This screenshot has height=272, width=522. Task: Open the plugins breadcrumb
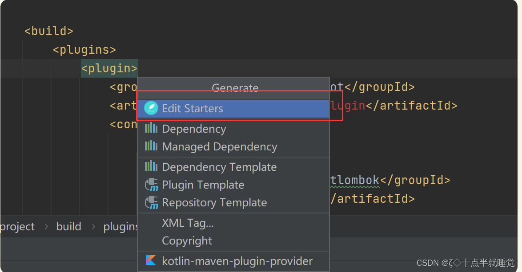click(x=120, y=226)
